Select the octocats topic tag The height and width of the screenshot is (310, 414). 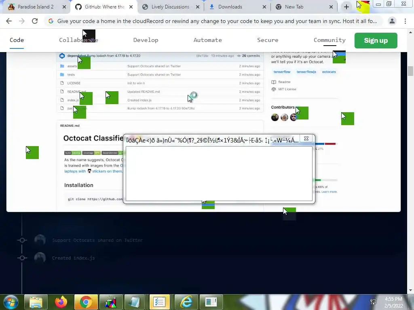point(329,72)
